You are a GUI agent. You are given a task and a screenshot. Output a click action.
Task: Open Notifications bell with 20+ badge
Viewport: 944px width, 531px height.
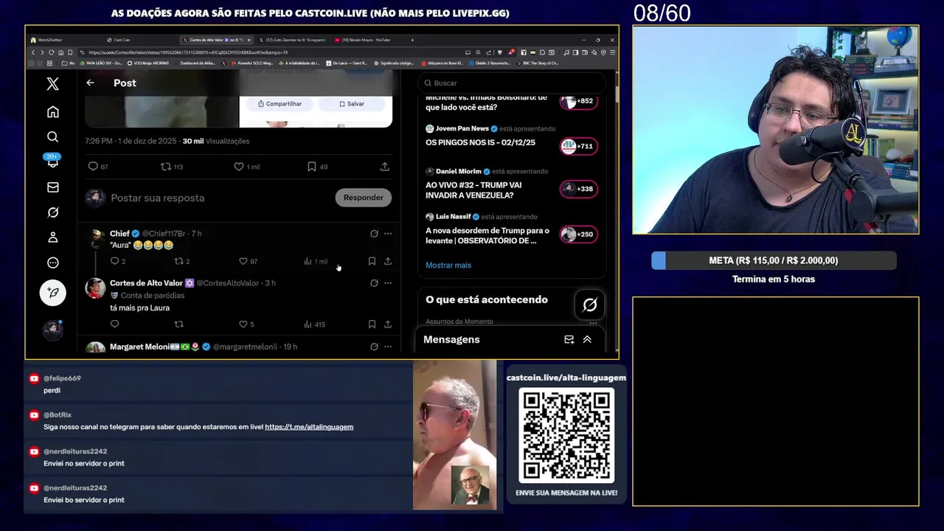point(52,162)
